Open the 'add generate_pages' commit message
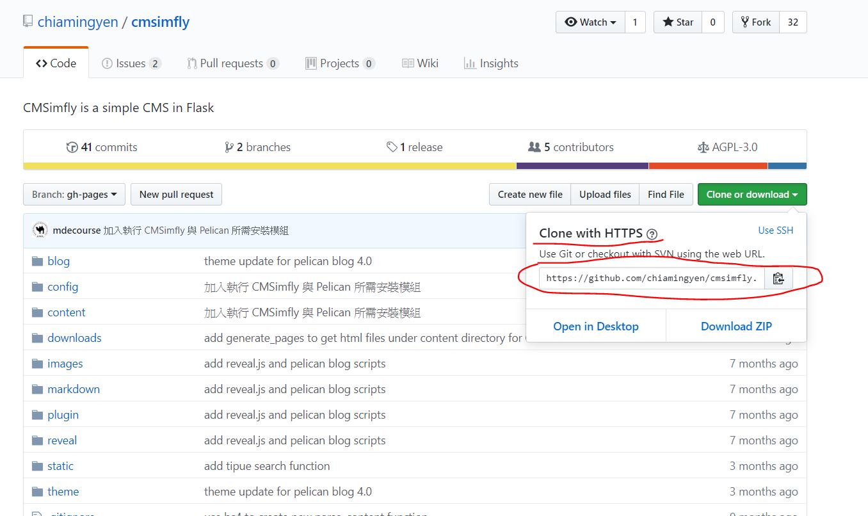868x516 pixels. 364,338
